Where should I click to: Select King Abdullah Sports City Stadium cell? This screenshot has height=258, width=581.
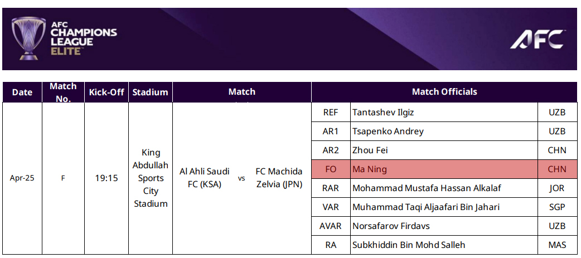(151, 178)
